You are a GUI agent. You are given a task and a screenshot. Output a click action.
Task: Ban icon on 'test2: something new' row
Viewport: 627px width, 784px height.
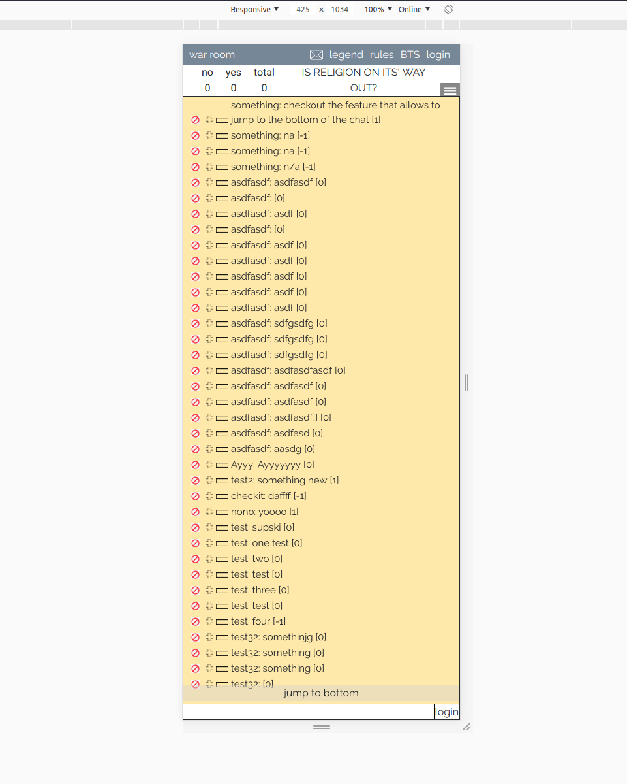point(195,481)
